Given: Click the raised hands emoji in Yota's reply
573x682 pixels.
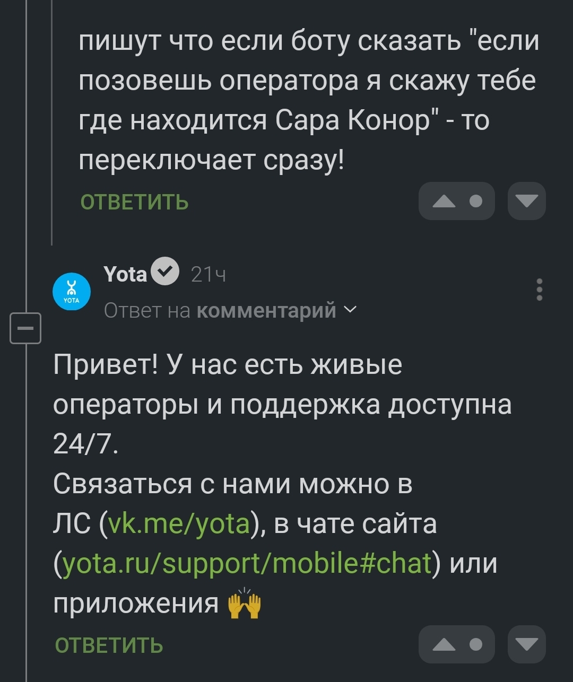Looking at the screenshot, I should (x=245, y=604).
